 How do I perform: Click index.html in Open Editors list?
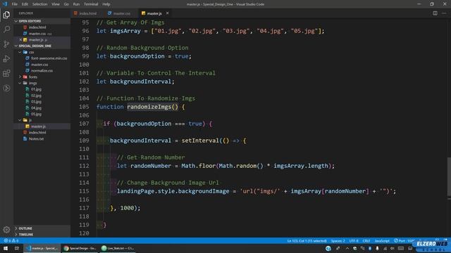click(37, 27)
